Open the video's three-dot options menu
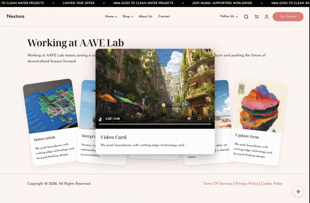310x203 pixels. pos(210,119)
